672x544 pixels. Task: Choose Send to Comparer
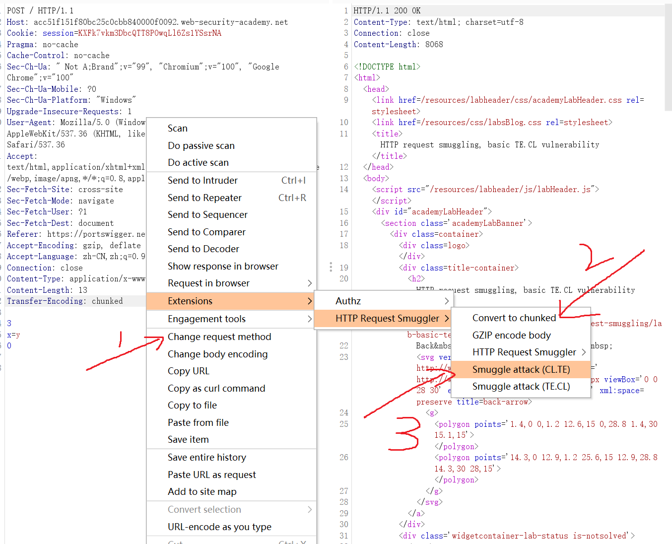231,232
